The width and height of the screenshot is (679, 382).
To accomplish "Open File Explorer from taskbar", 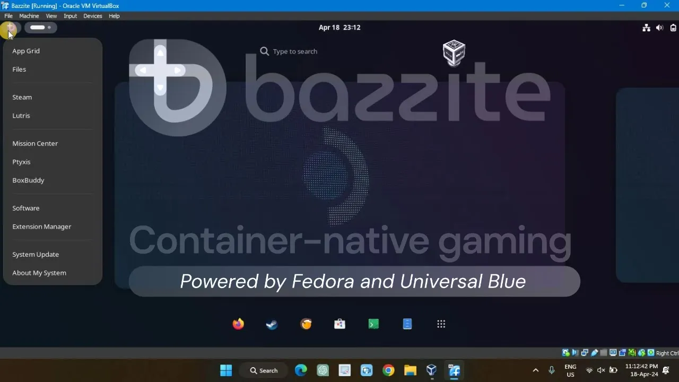I will point(410,370).
